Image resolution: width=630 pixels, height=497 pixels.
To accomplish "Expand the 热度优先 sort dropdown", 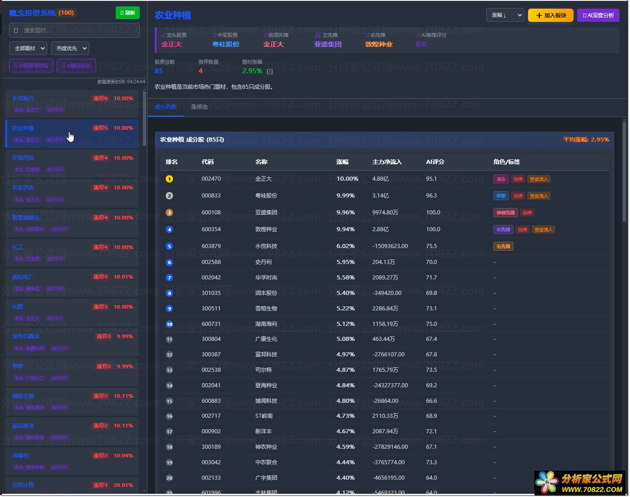I will pyautogui.click(x=70, y=48).
